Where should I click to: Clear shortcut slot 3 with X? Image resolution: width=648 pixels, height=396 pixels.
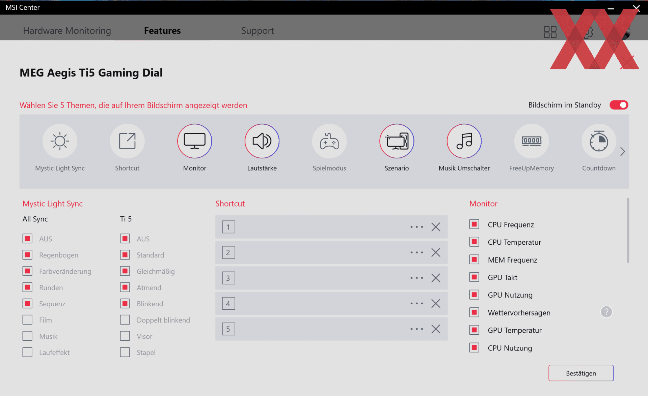(436, 278)
